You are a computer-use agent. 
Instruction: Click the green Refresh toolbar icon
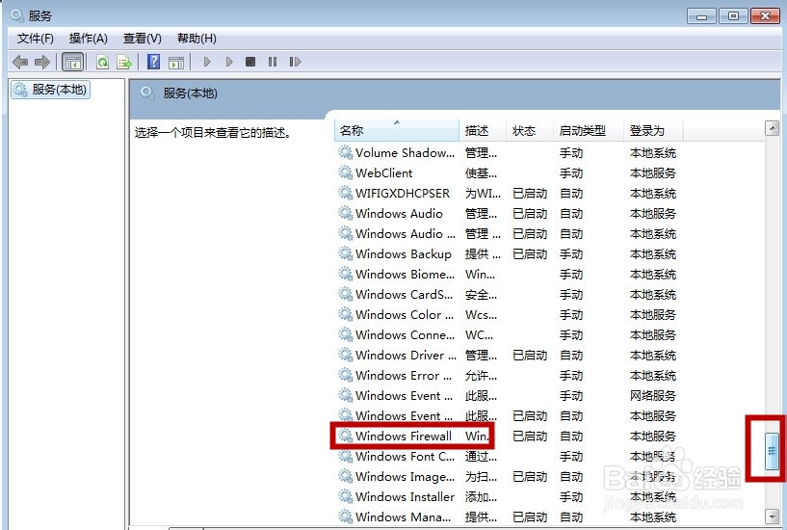pyautogui.click(x=103, y=63)
